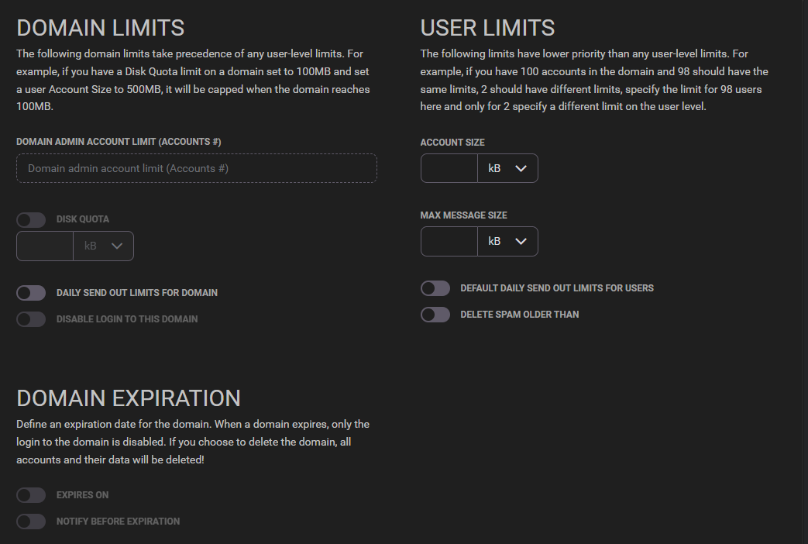The image size is (808, 544).
Task: Click the Domain Limits section heading
Action: (100, 28)
